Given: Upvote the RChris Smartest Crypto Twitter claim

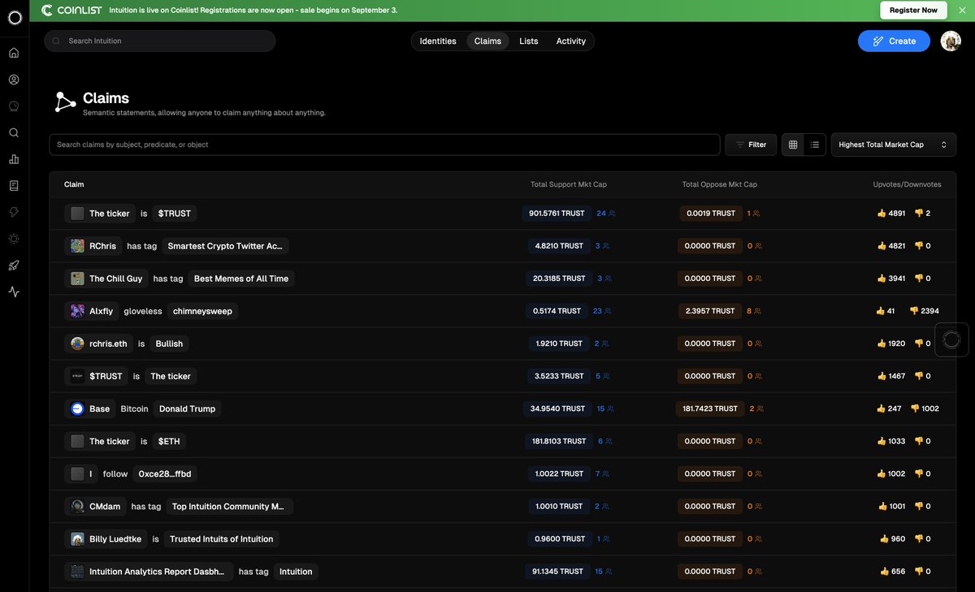Looking at the screenshot, I should pos(882,246).
